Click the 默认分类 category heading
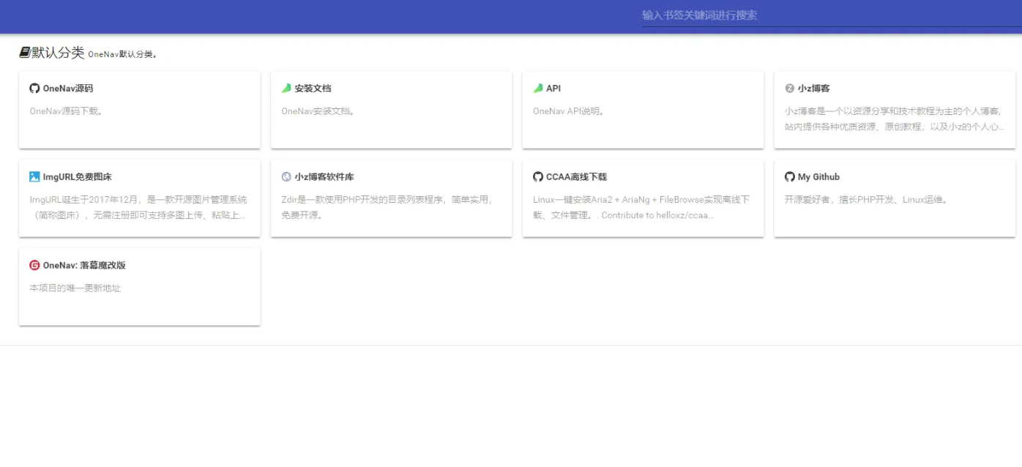This screenshot has width=1022, height=467. pos(58,53)
